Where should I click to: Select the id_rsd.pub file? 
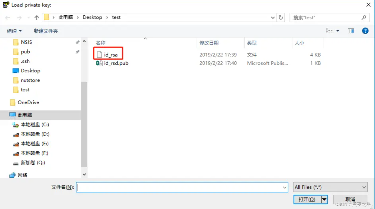pyautogui.click(x=116, y=63)
